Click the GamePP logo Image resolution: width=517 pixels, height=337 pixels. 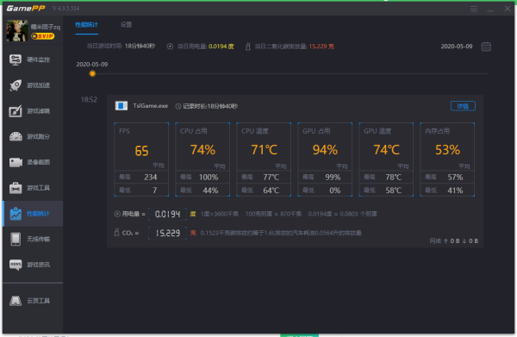pos(26,9)
